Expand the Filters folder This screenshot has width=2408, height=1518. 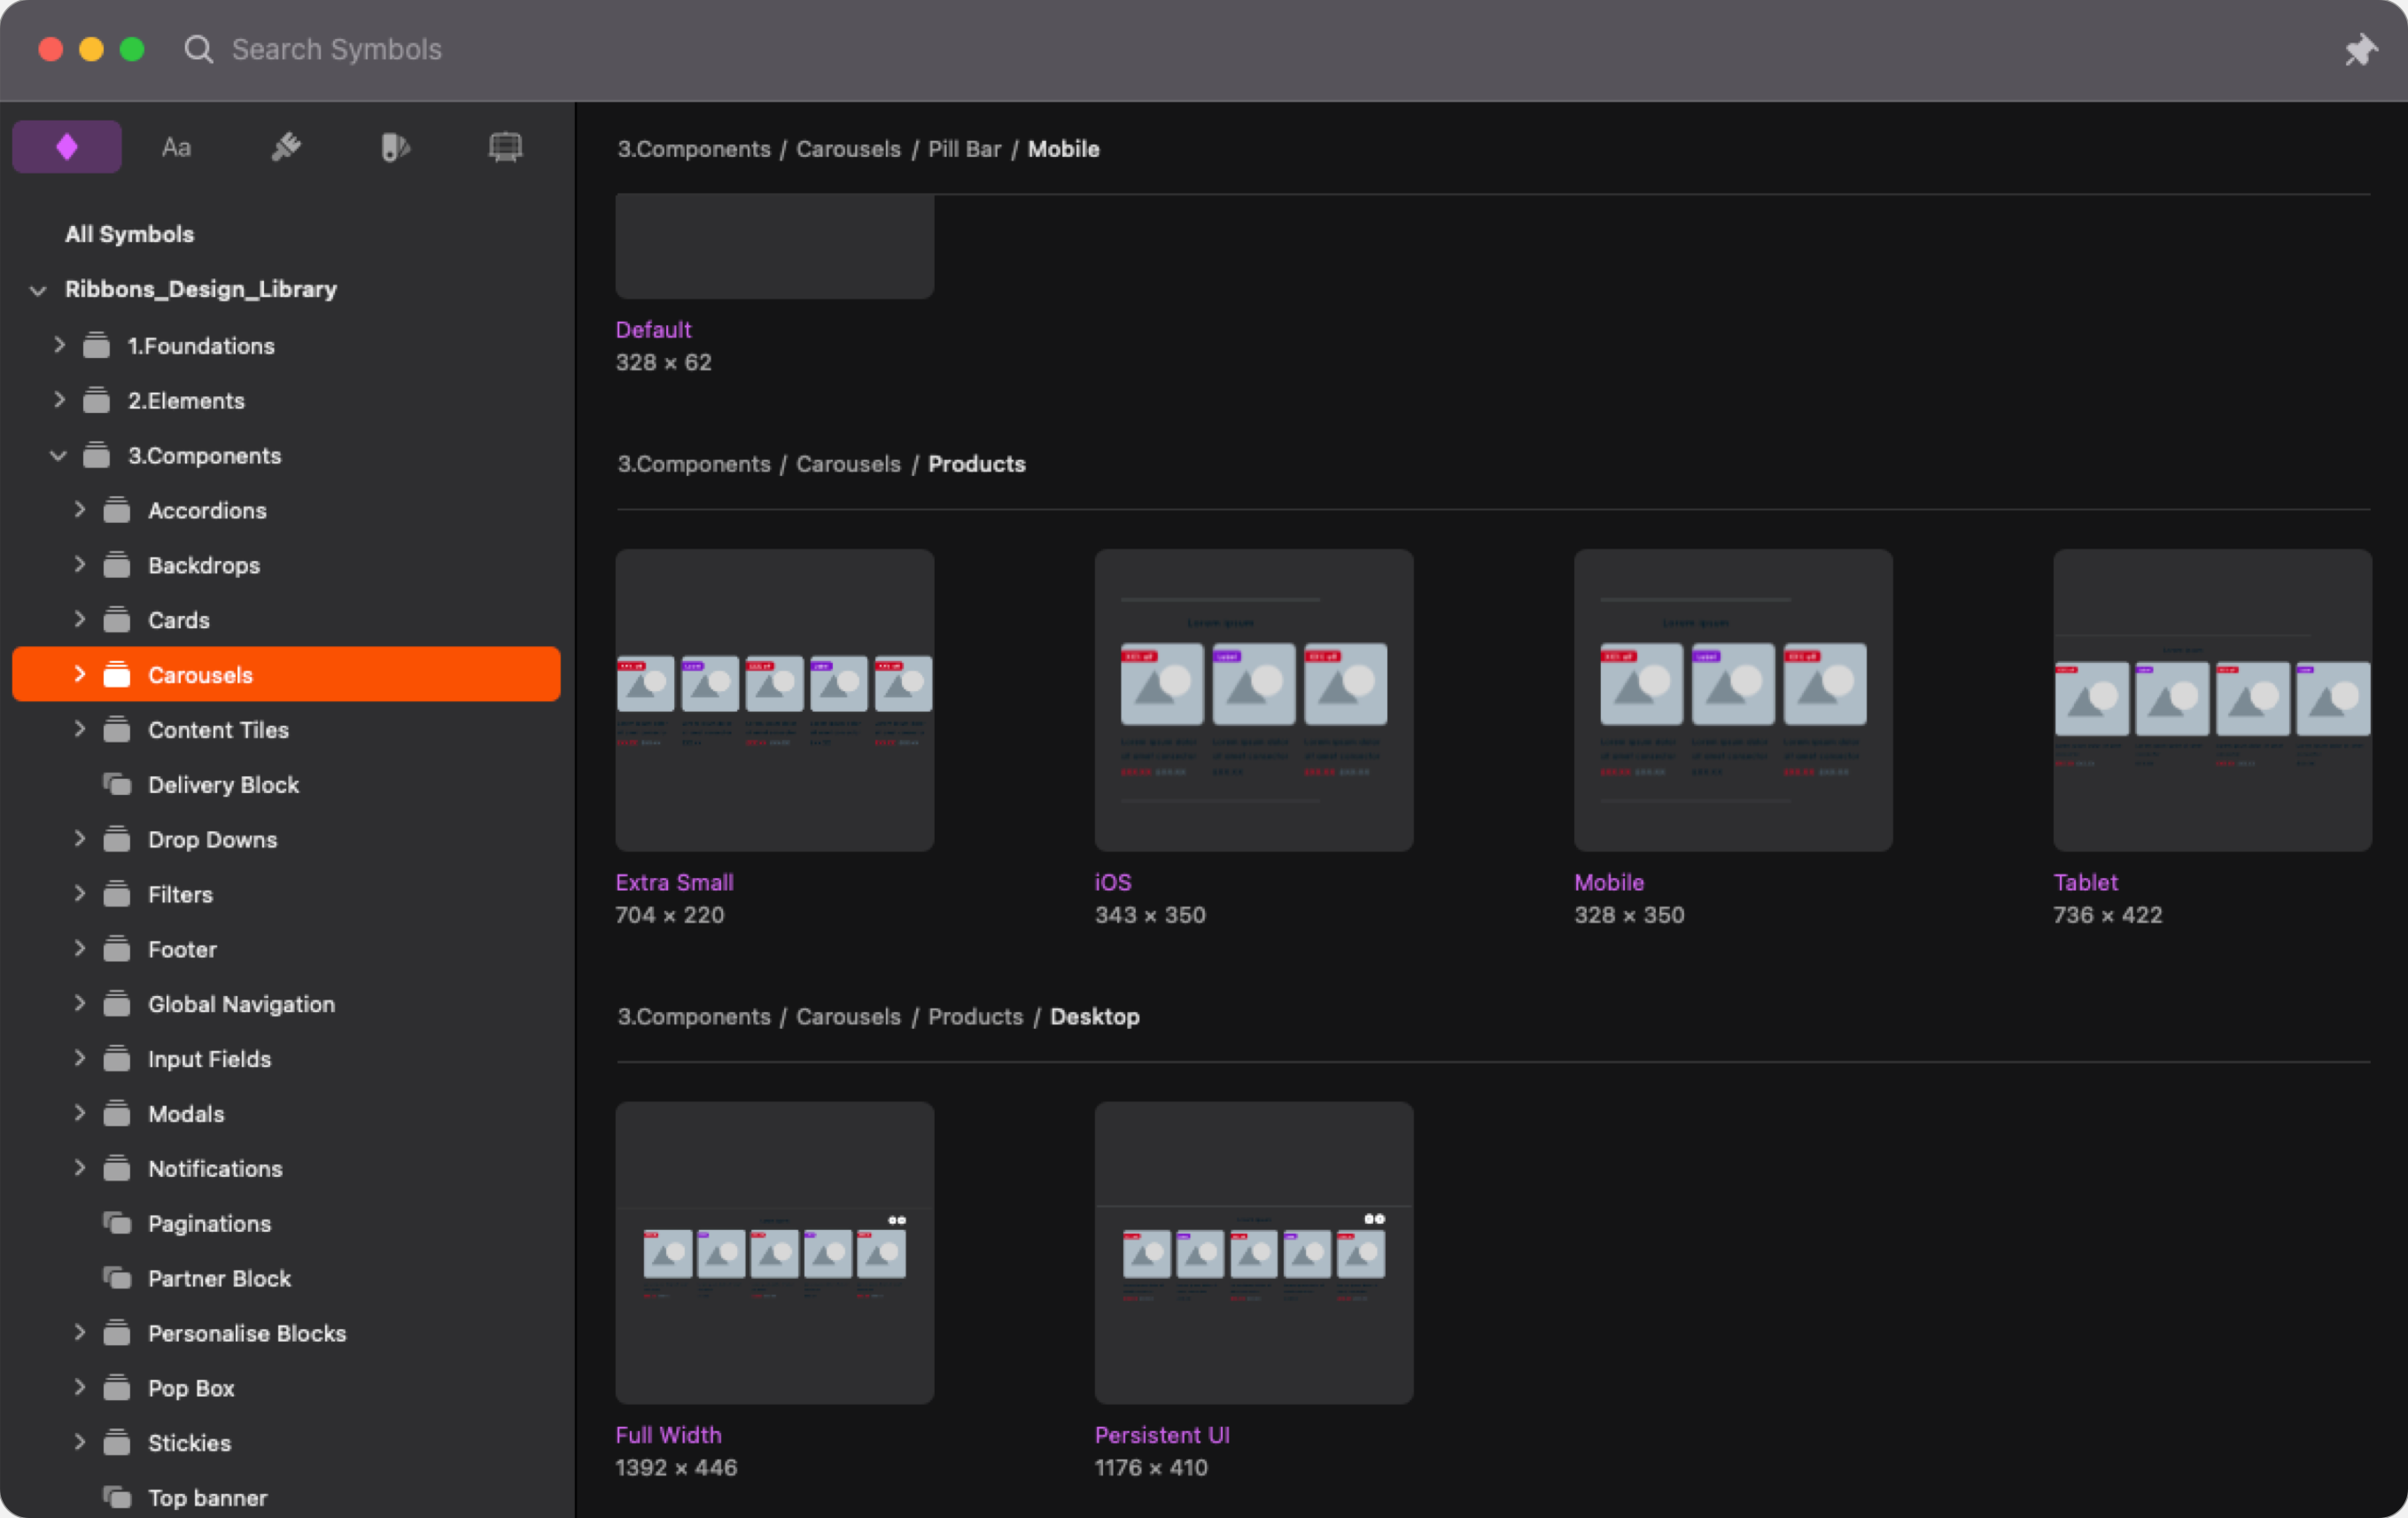pyautogui.click(x=80, y=893)
